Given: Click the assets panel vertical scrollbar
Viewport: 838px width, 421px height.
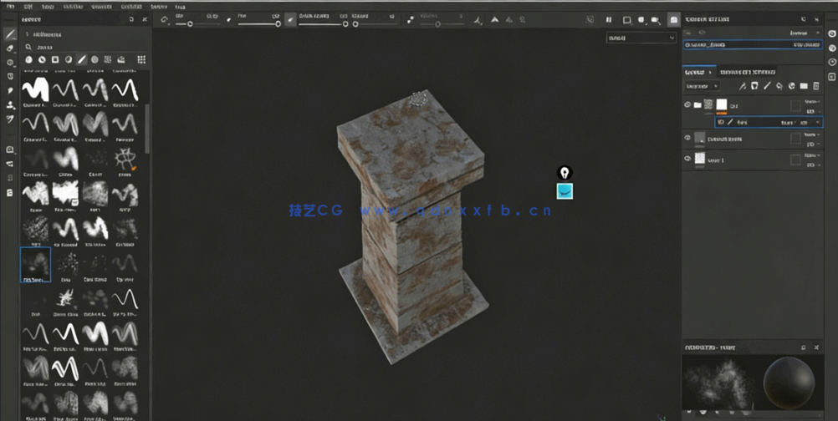Looking at the screenshot, I should click(x=147, y=128).
